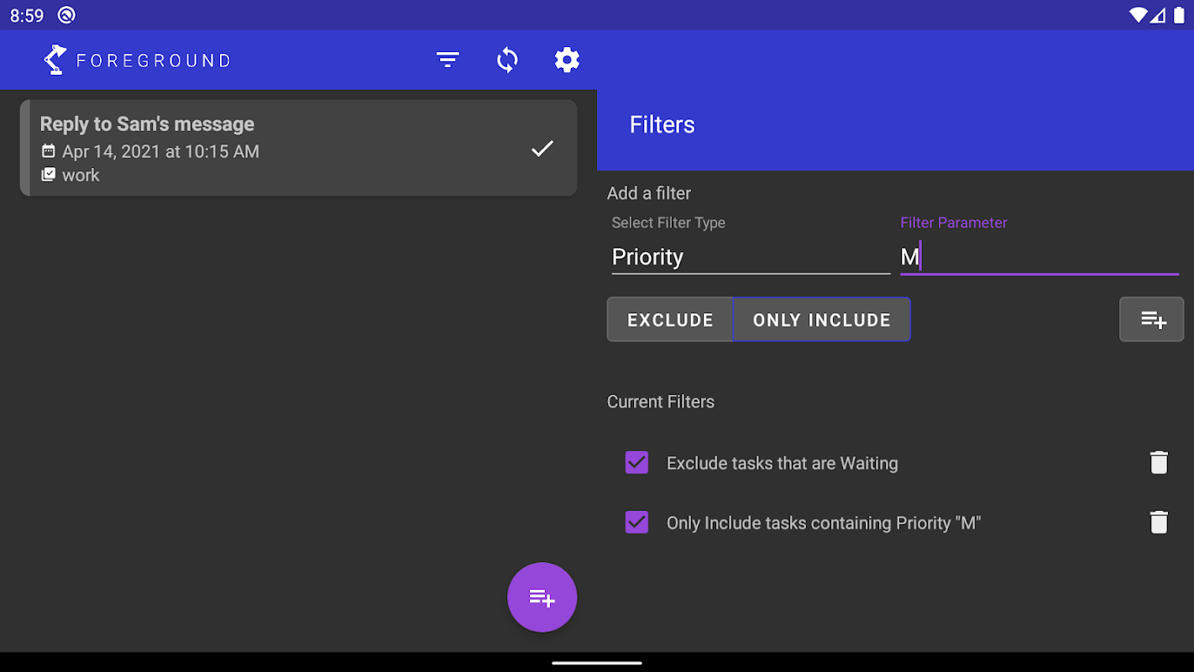Uncheck 'Exclude tasks that are Waiting' checkbox
Viewport: 1194px width, 672px height.
tap(636, 463)
